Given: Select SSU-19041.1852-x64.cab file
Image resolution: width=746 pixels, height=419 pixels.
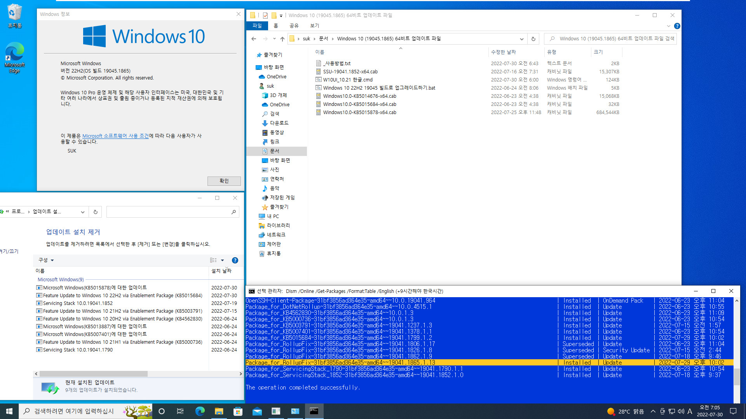Looking at the screenshot, I should [x=350, y=71].
